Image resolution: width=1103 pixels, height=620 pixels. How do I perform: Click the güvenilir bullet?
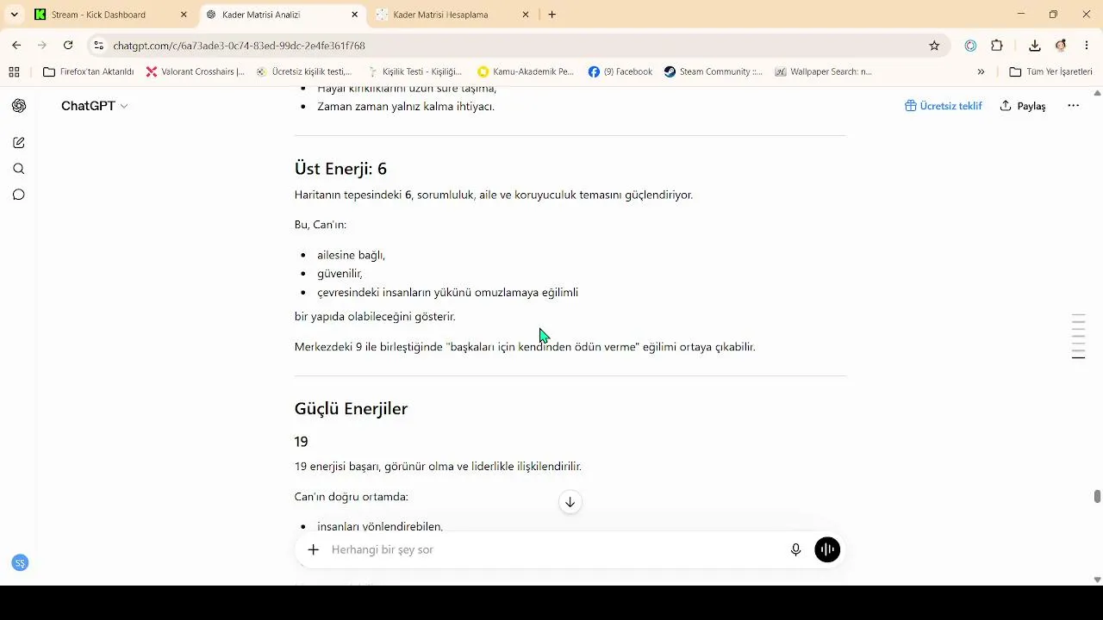tap(340, 274)
